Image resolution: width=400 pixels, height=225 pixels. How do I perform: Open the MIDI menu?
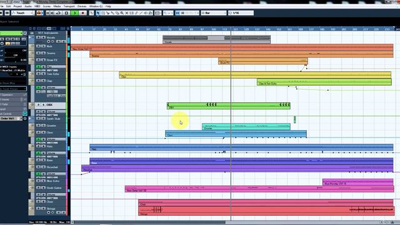(37, 6)
